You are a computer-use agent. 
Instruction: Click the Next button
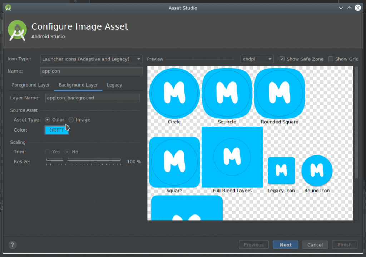point(286,245)
